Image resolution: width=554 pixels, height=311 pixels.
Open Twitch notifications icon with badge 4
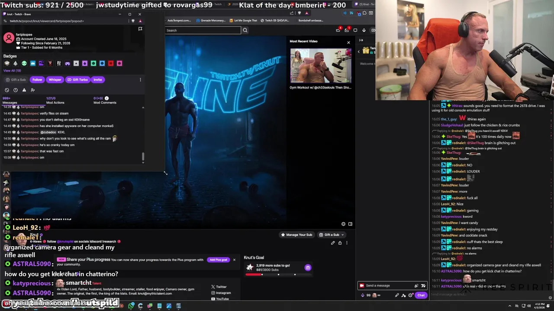click(338, 30)
